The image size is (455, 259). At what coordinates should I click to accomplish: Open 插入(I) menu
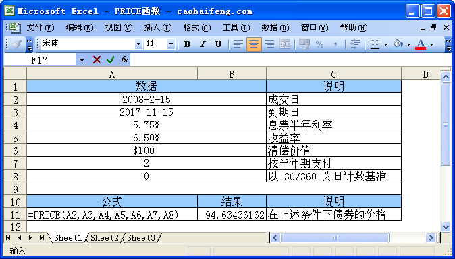(x=158, y=28)
